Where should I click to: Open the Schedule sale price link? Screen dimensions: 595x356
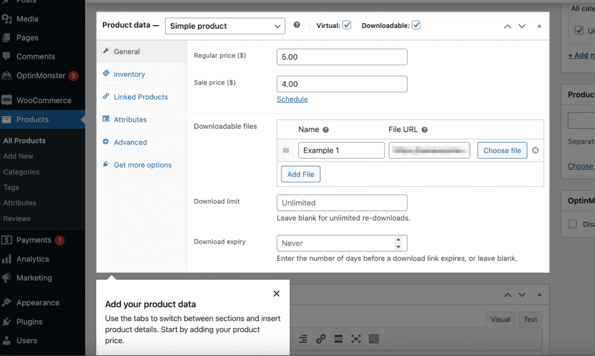coord(292,99)
